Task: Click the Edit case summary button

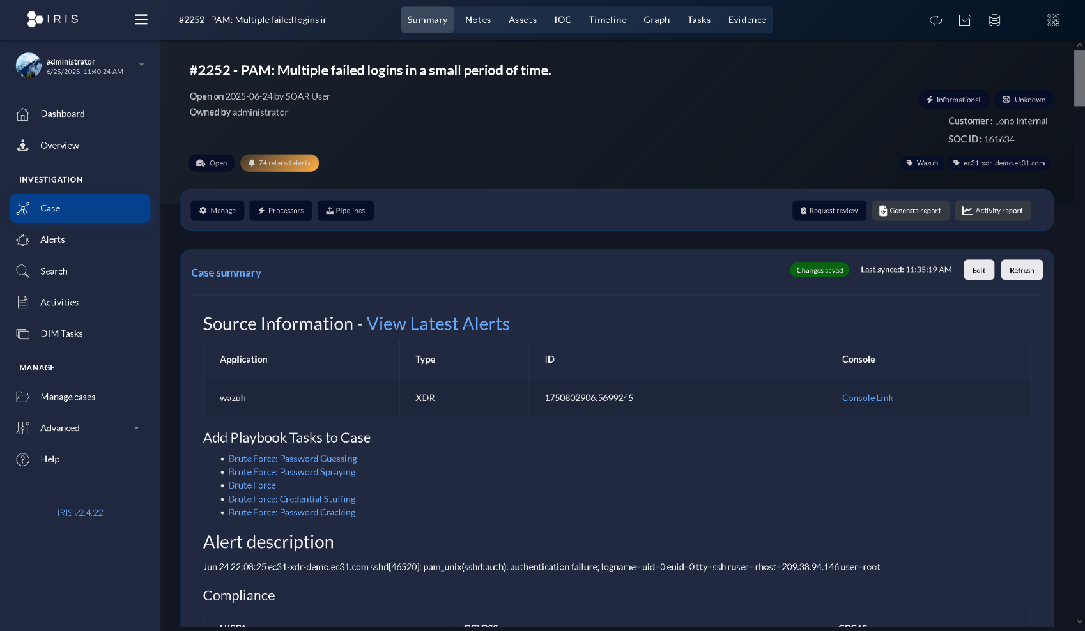Action: click(x=979, y=270)
